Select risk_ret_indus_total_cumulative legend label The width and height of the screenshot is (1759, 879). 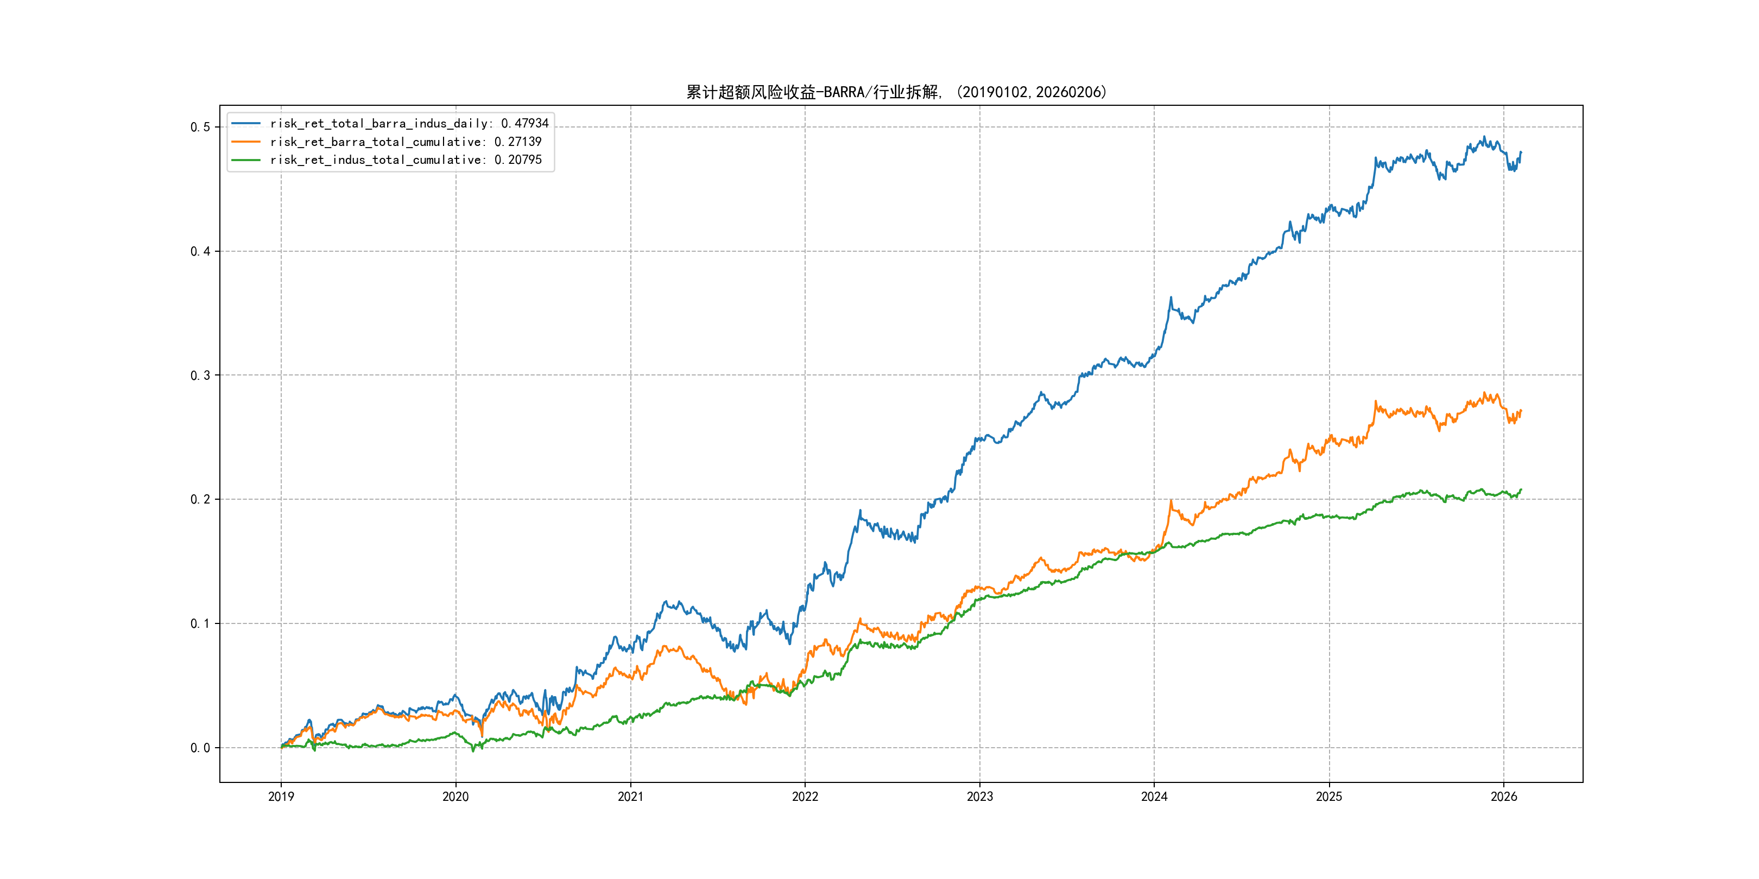tap(406, 160)
